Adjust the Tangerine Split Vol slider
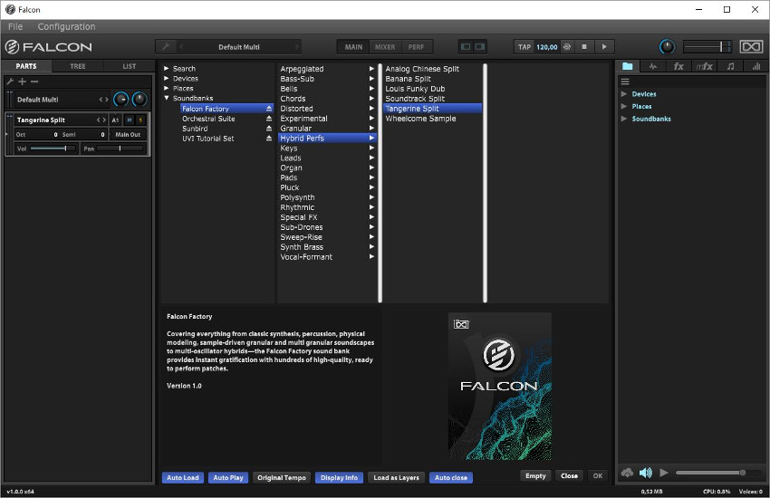Image resolution: width=770 pixels, height=498 pixels. tap(53, 148)
